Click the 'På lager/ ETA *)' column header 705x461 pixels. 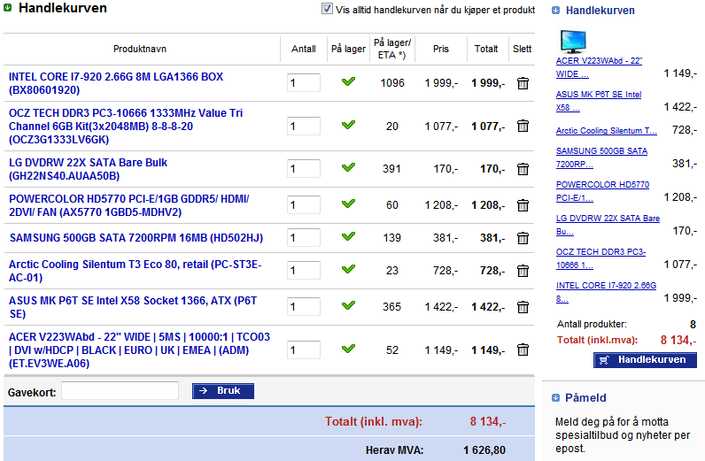click(392, 49)
